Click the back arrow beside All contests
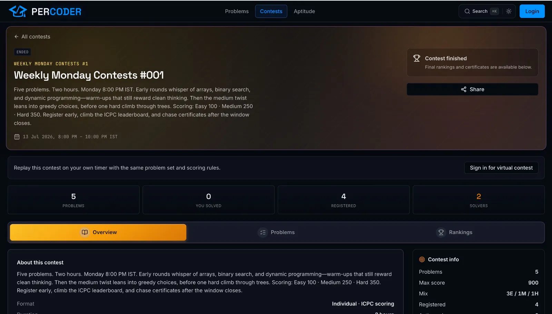The image size is (552, 314). 16,37
